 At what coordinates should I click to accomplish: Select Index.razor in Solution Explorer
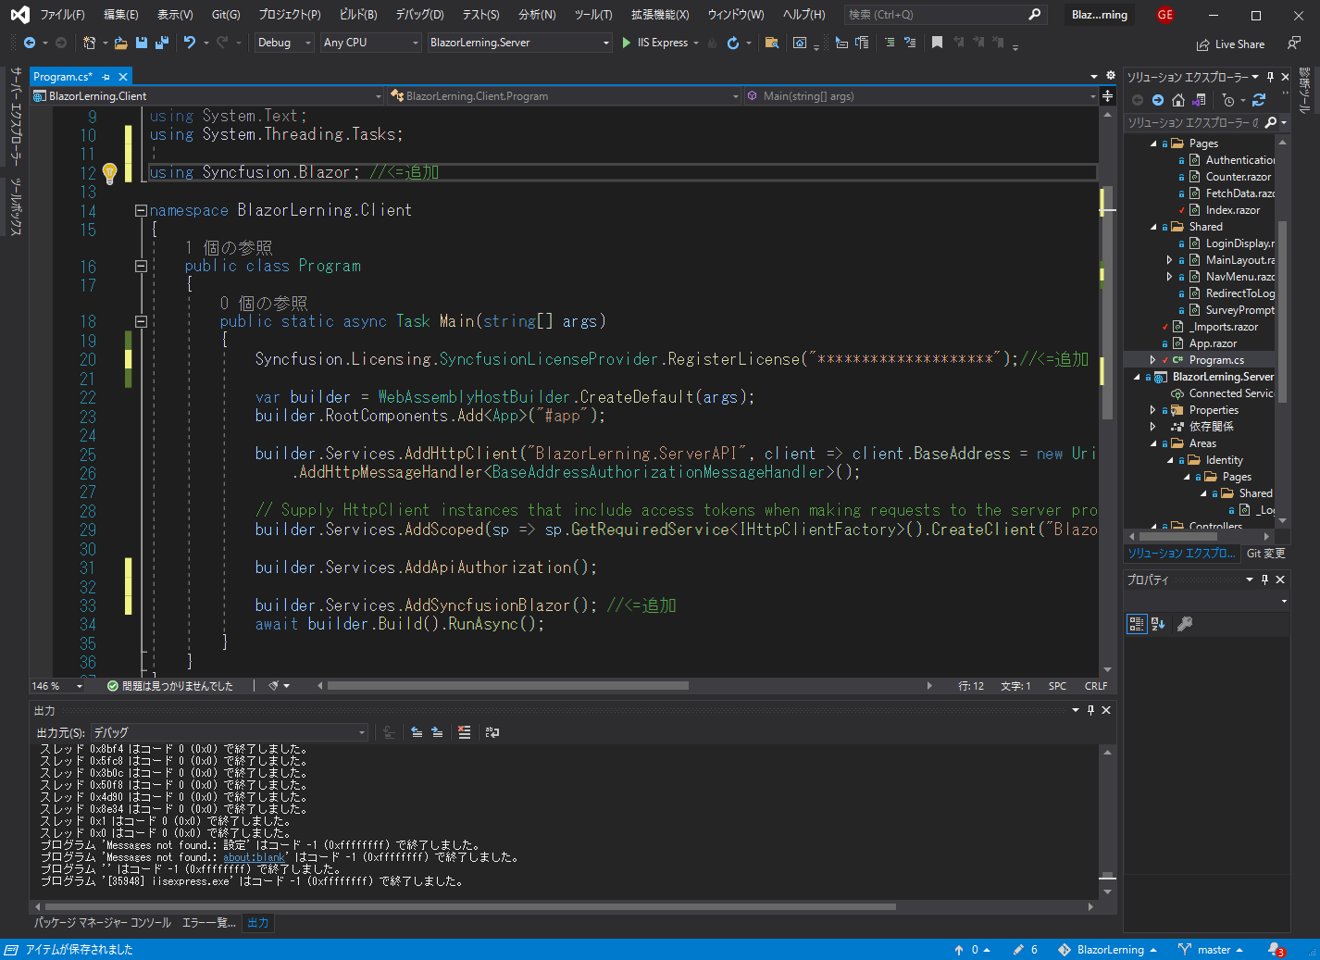click(1232, 210)
